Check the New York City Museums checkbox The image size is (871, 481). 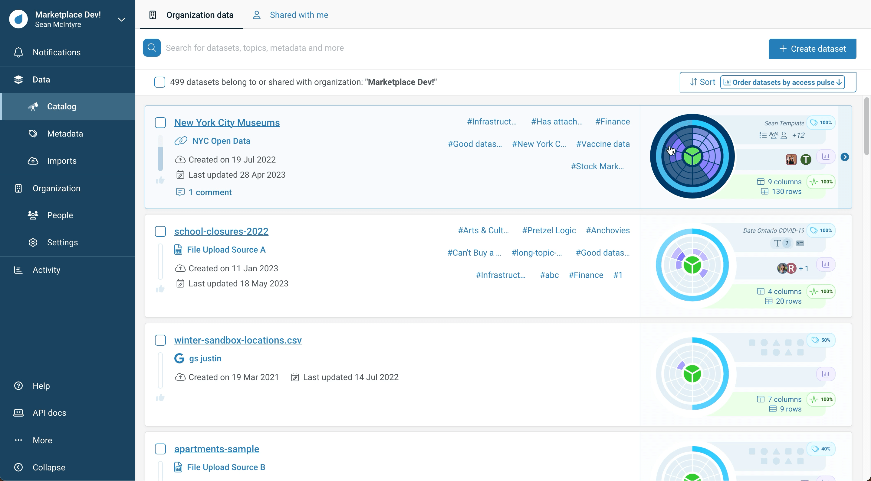pos(160,123)
